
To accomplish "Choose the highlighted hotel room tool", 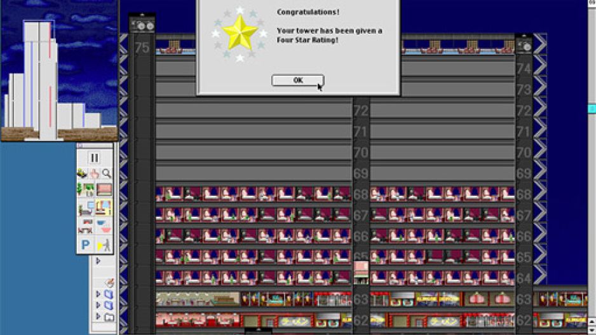I will pos(104,208).
